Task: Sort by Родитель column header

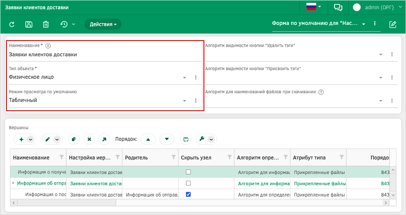Action: [136, 158]
